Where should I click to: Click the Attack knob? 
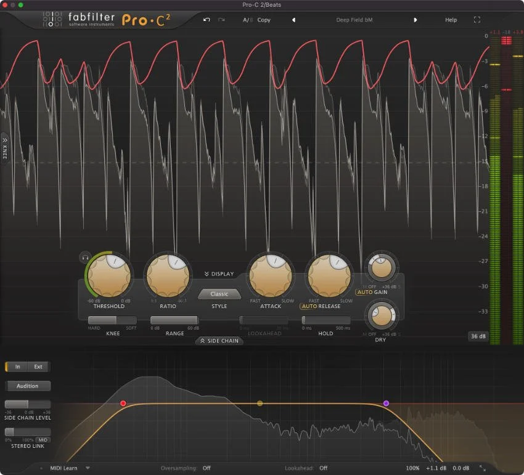[x=271, y=276]
